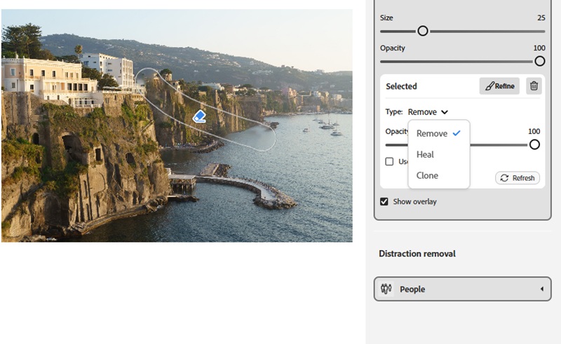
Task: Expand the People panel arrow
Action: click(x=542, y=289)
